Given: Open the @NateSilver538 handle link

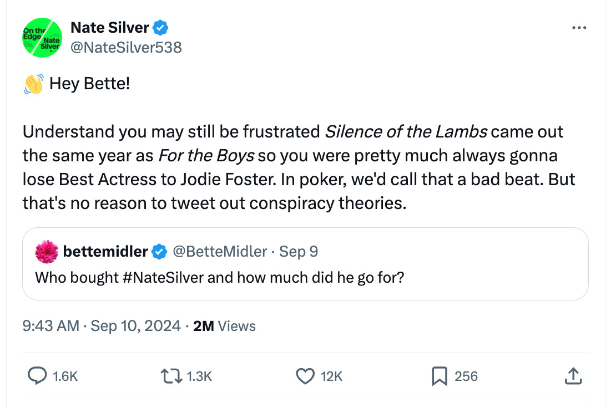Looking at the screenshot, I should tap(126, 48).
